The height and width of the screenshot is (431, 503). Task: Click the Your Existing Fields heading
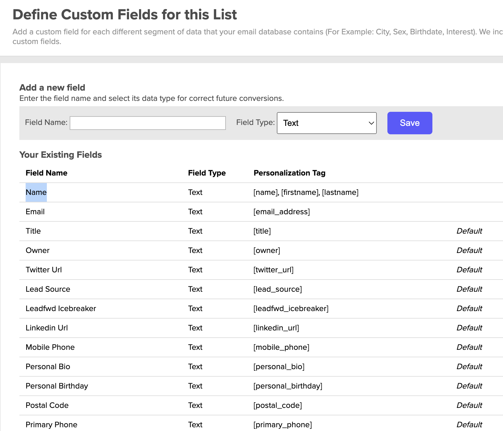point(61,155)
